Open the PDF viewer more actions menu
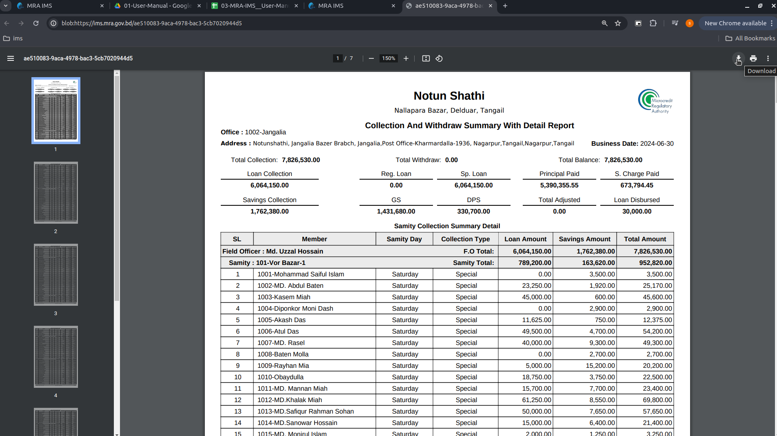The height and width of the screenshot is (436, 777). (768, 58)
